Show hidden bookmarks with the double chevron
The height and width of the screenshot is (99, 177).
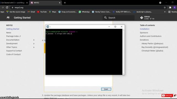point(165,12)
